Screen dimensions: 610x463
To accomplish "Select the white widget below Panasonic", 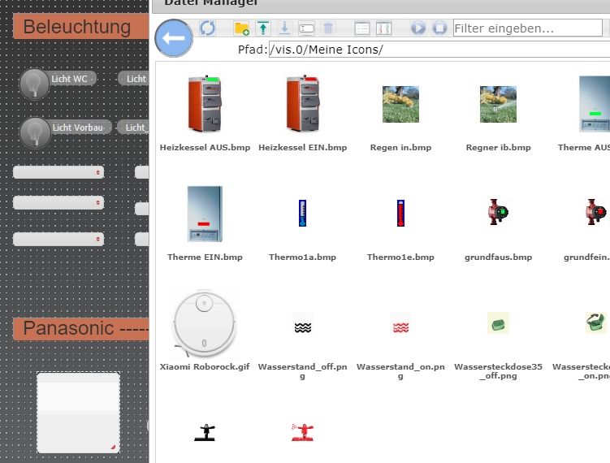I will click(x=79, y=413).
